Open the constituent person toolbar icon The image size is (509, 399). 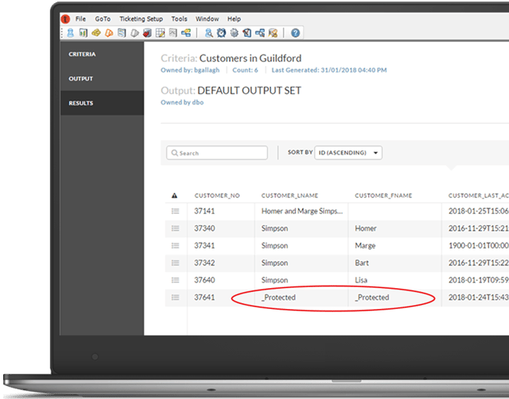pos(71,33)
